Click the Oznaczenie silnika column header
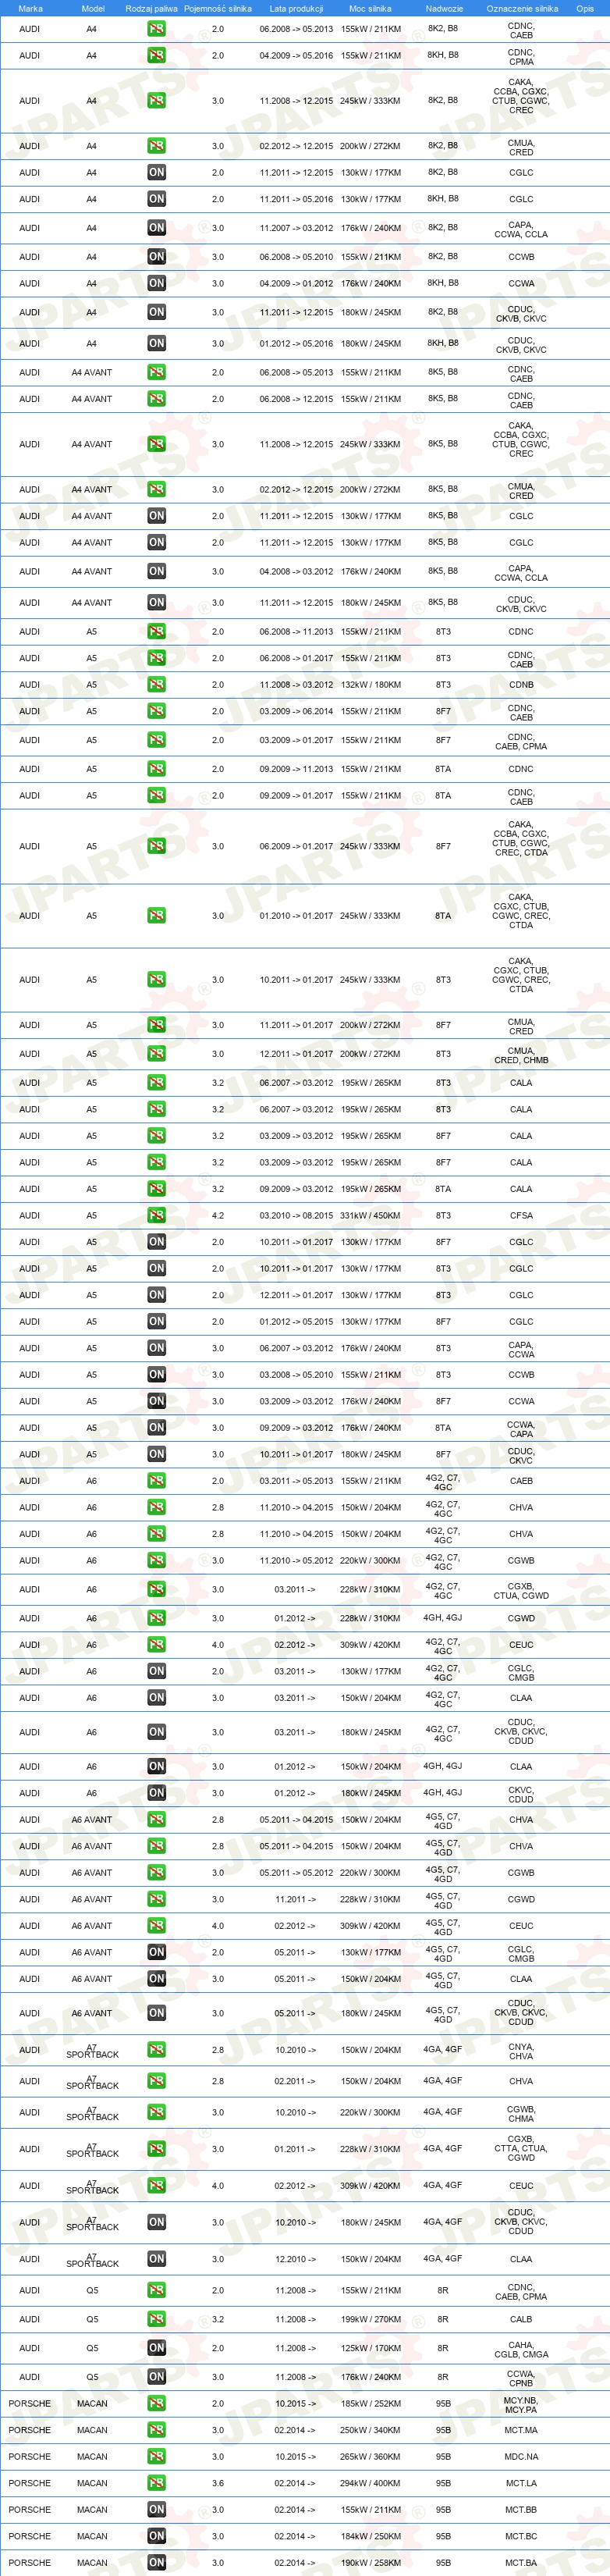The height and width of the screenshot is (2576, 610). pos(522,8)
